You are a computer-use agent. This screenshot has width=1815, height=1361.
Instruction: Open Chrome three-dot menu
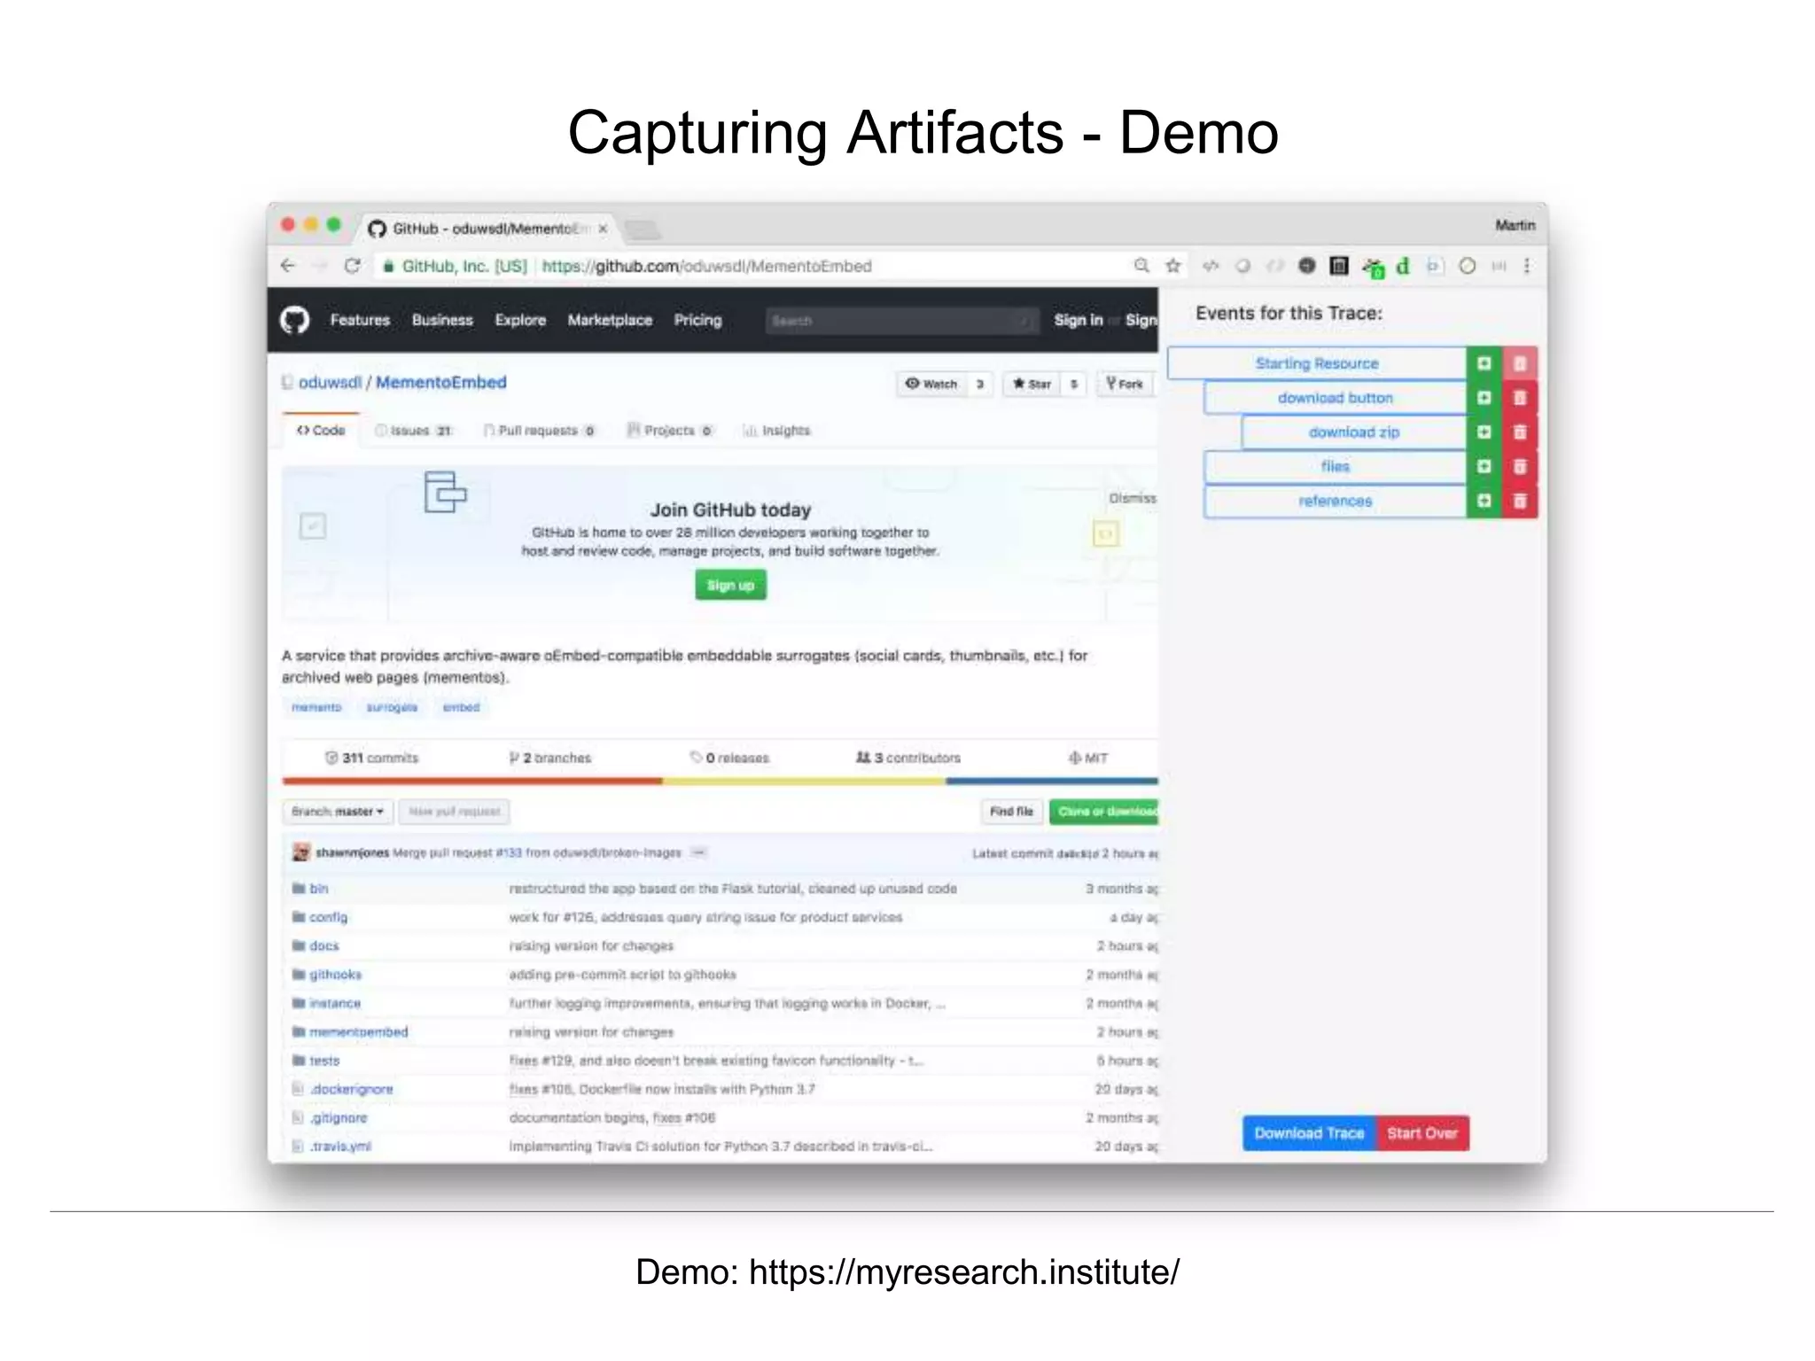1527,266
